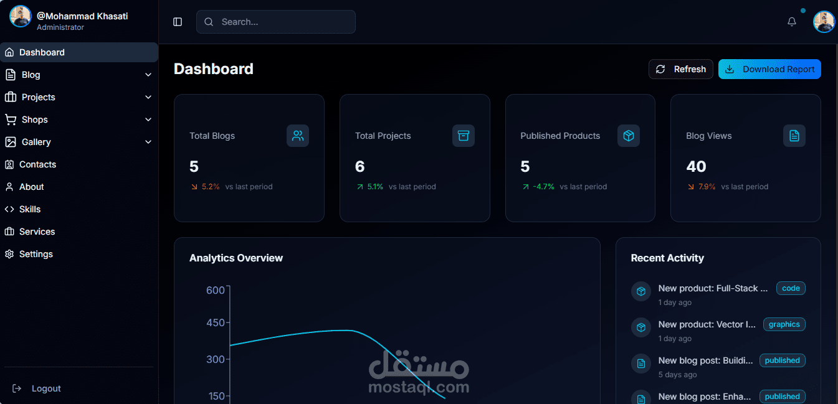Click the Gallery image icon

pyautogui.click(x=10, y=142)
